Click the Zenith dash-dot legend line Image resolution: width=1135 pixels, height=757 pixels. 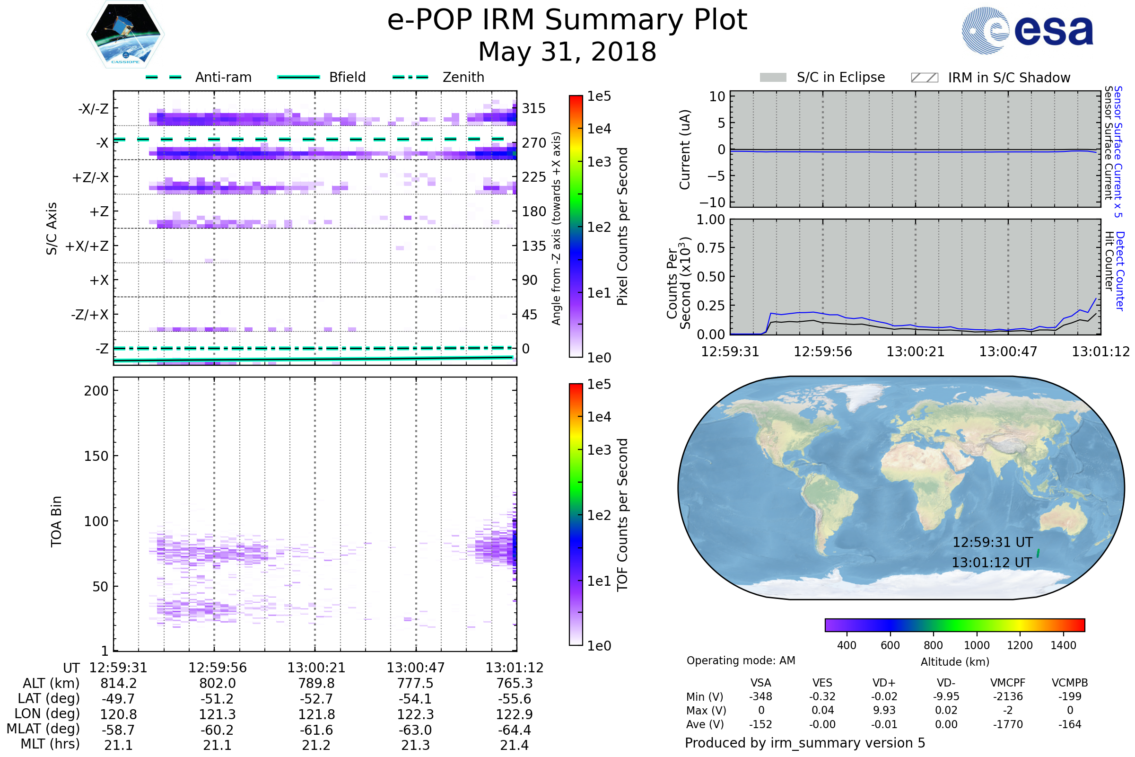point(410,77)
